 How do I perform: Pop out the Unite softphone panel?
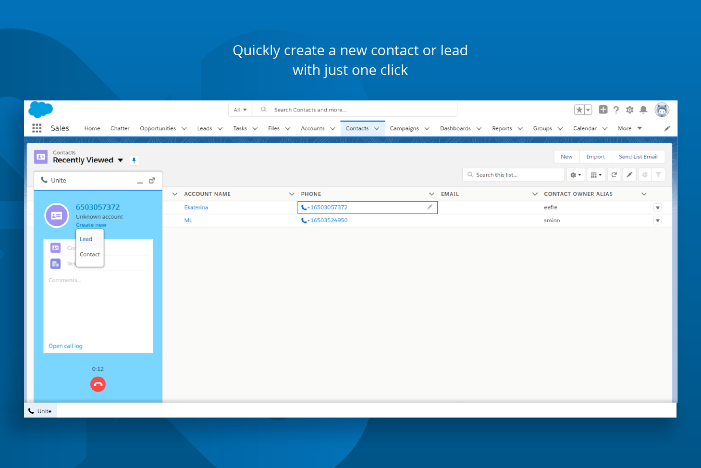coord(152,180)
